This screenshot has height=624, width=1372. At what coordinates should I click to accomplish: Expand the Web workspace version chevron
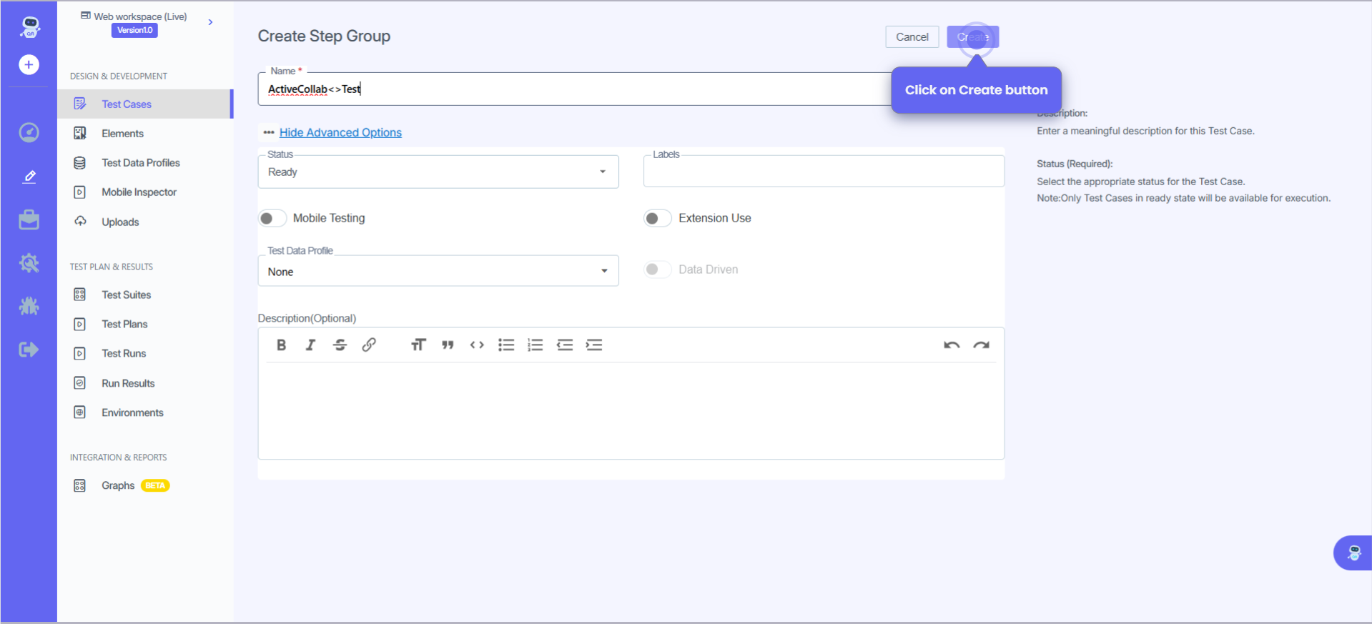[x=210, y=22]
